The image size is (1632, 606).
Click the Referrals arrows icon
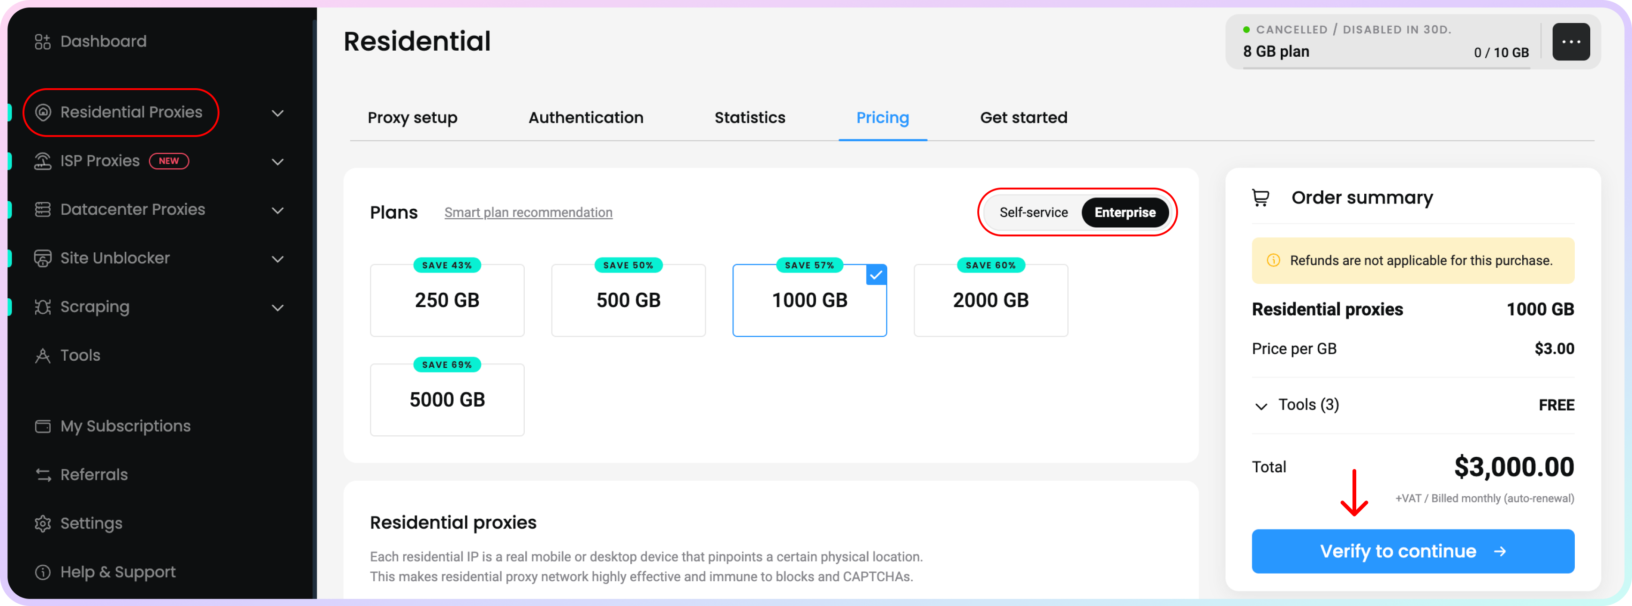[43, 475]
